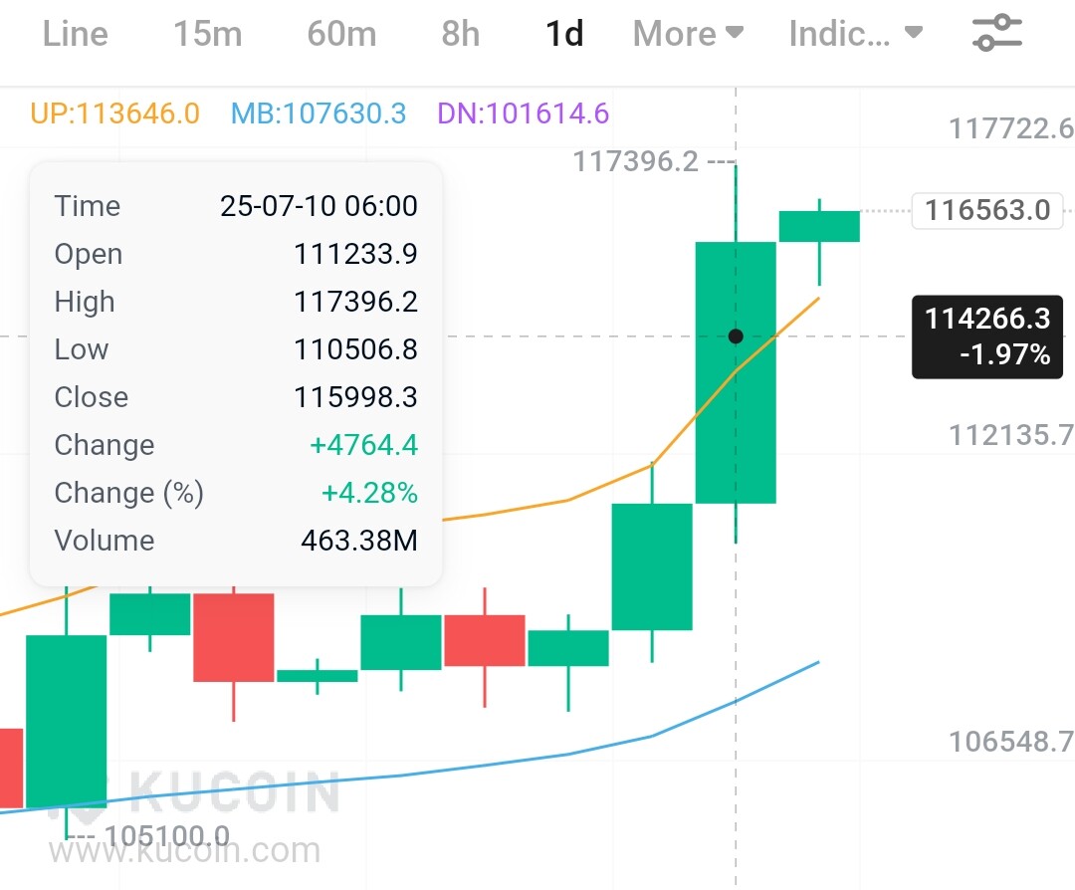The image size is (1075, 890).
Task: Select the 8h timeframe
Action: pyautogui.click(x=460, y=34)
